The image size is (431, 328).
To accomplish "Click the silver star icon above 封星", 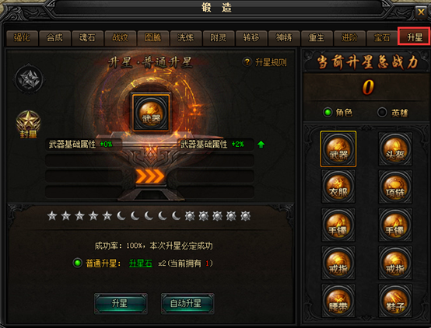I will click(x=29, y=79).
